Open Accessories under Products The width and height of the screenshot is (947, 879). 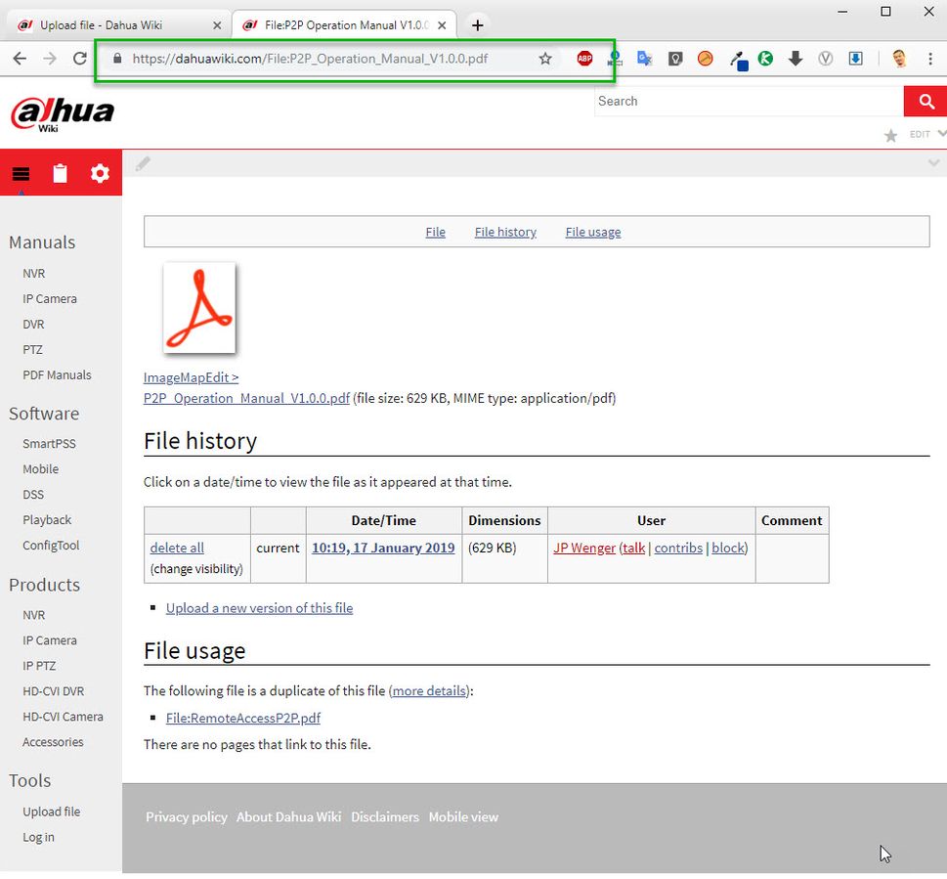[x=53, y=742]
